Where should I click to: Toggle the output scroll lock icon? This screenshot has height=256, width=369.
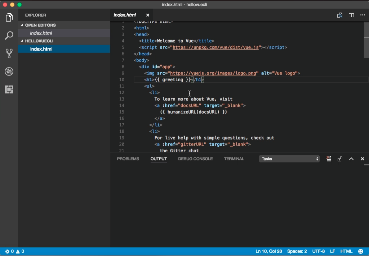point(339,159)
